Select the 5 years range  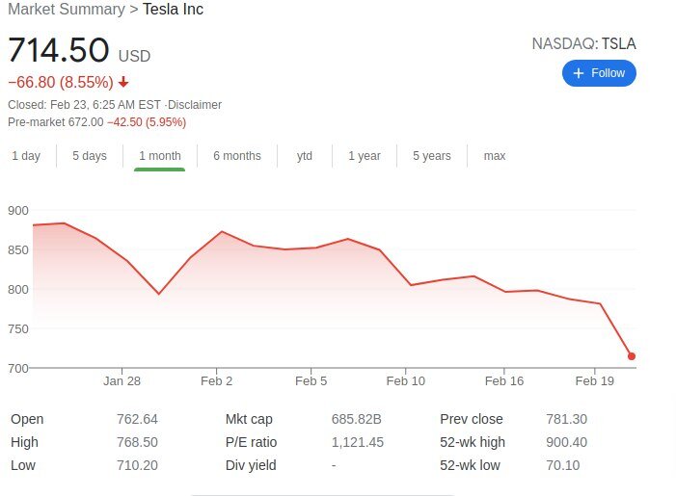[x=431, y=156]
